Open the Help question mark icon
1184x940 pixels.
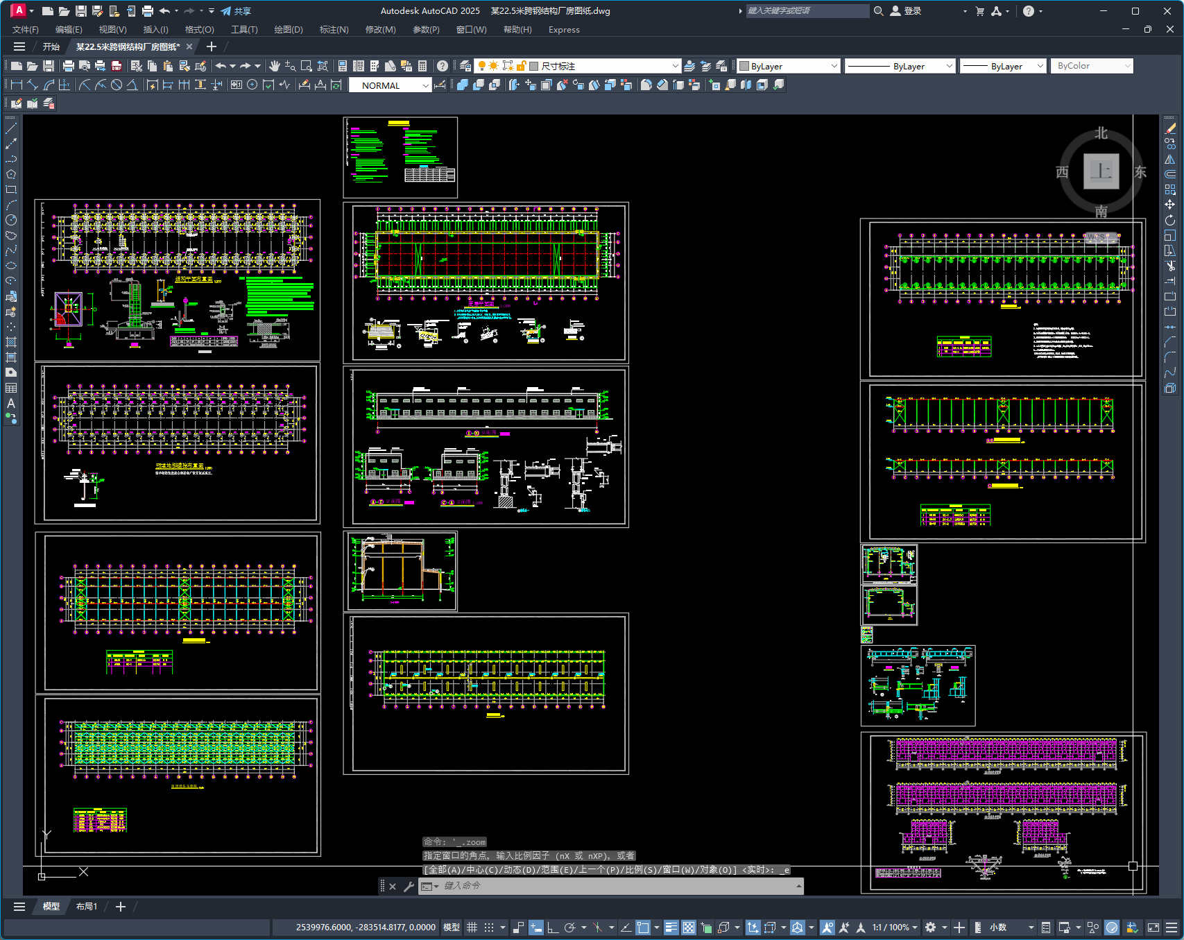pyautogui.click(x=443, y=66)
